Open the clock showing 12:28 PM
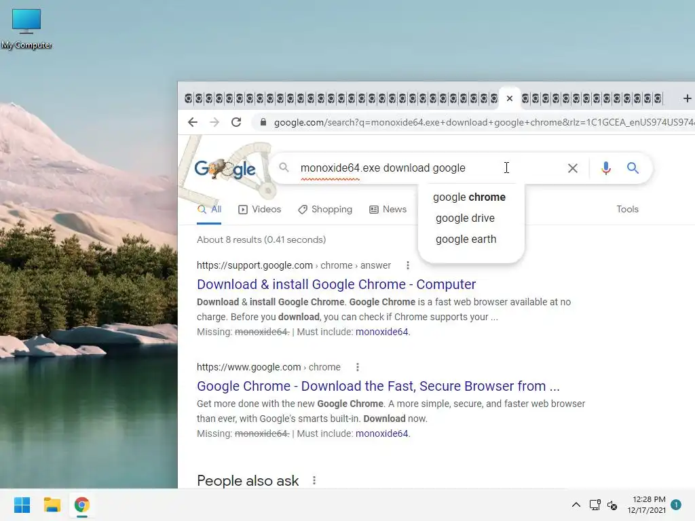 [x=647, y=505]
